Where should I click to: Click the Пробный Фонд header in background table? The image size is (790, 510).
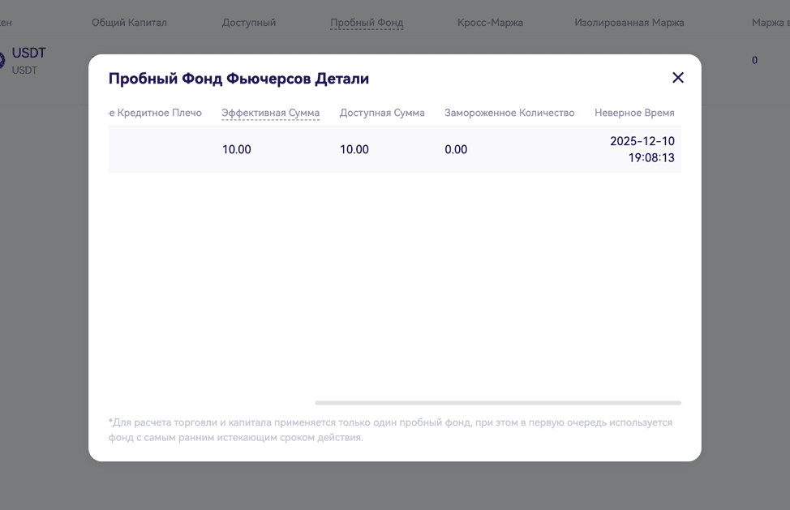[x=367, y=23]
